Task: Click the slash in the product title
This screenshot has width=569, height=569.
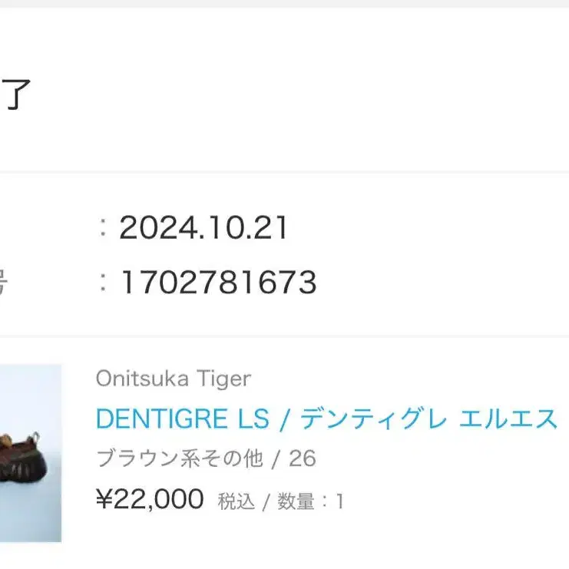Action: click(x=284, y=418)
